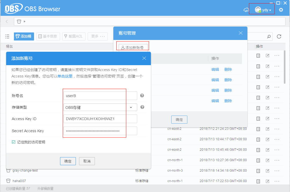This screenshot has width=290, height=192.
Task: Open the settings gear in the header
Action: click(281, 10)
